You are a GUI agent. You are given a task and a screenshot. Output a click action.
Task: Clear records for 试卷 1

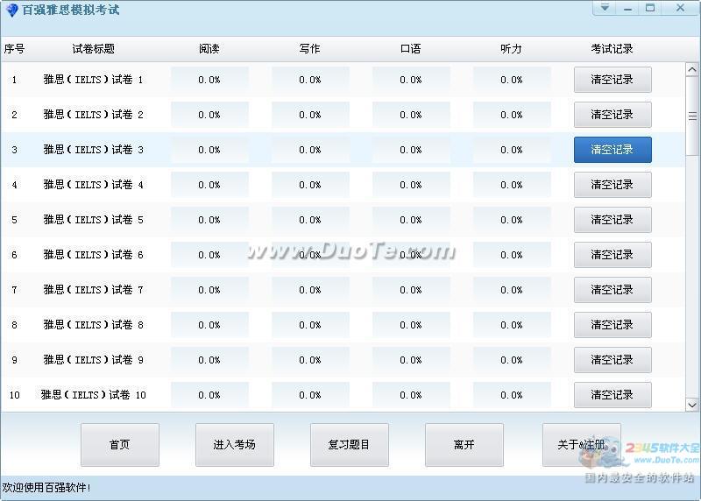[x=612, y=80]
